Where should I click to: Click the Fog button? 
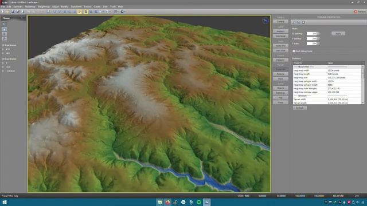[x=280, y=98]
